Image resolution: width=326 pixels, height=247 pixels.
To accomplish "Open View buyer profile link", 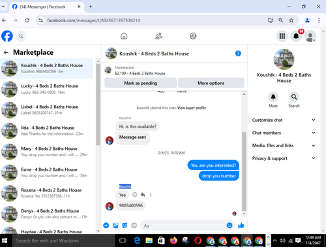I will (192, 108).
